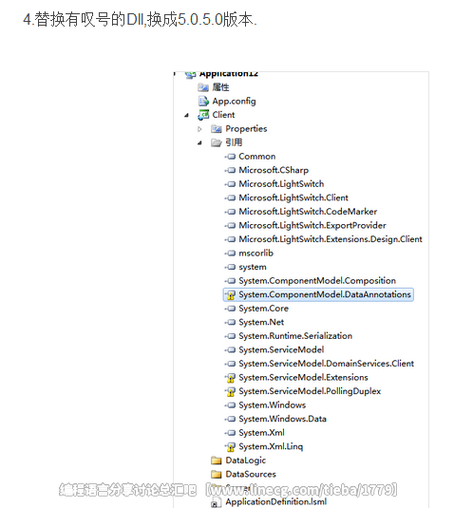Collapse the Client project node
Image resolution: width=454 pixels, height=508 pixels.
pos(187,115)
